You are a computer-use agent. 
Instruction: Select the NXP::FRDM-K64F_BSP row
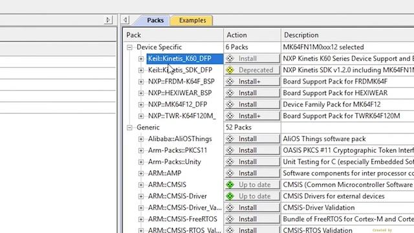[181, 82]
